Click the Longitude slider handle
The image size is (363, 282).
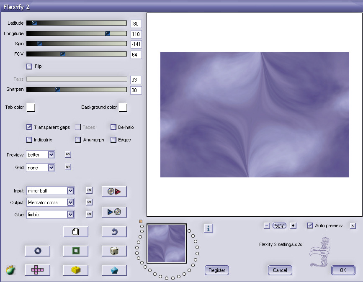click(x=108, y=33)
